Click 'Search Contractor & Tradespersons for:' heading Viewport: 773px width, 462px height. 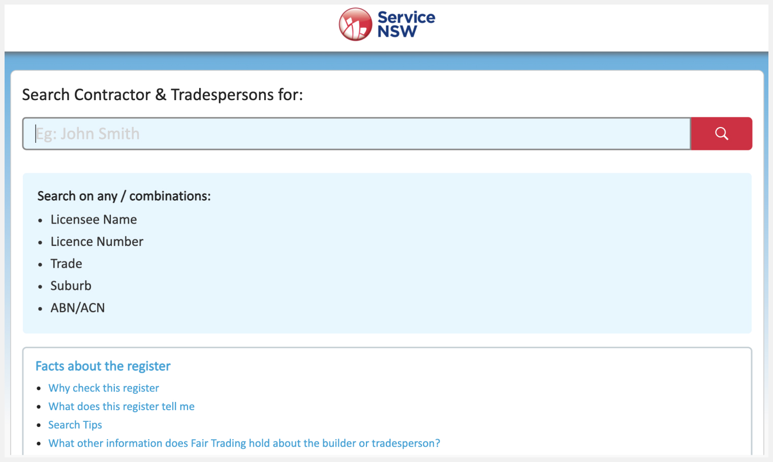[163, 95]
